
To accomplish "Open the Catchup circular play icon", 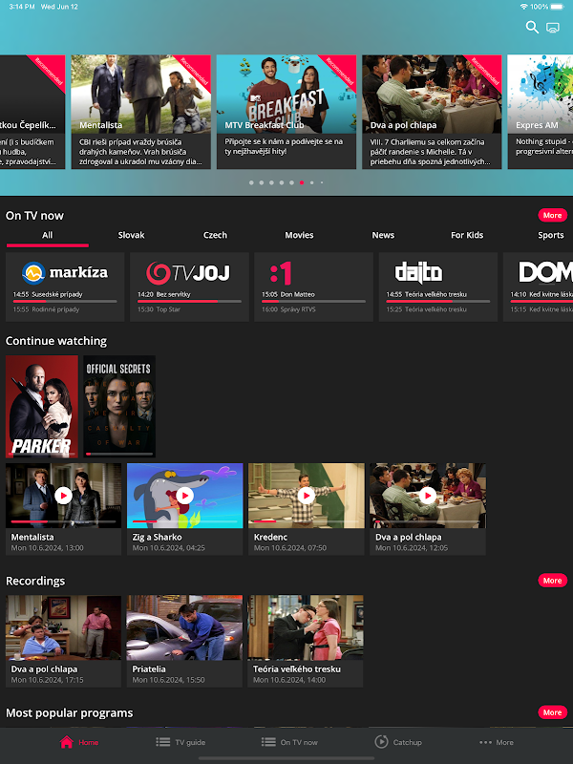I will tap(381, 742).
